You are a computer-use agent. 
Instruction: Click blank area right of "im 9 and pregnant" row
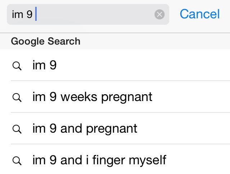[x=183, y=128]
